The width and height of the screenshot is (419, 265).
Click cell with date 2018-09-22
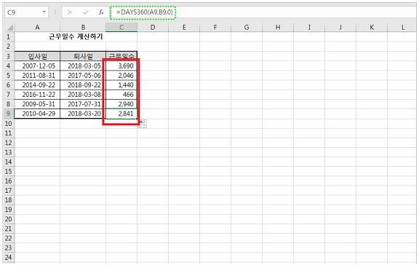point(83,85)
